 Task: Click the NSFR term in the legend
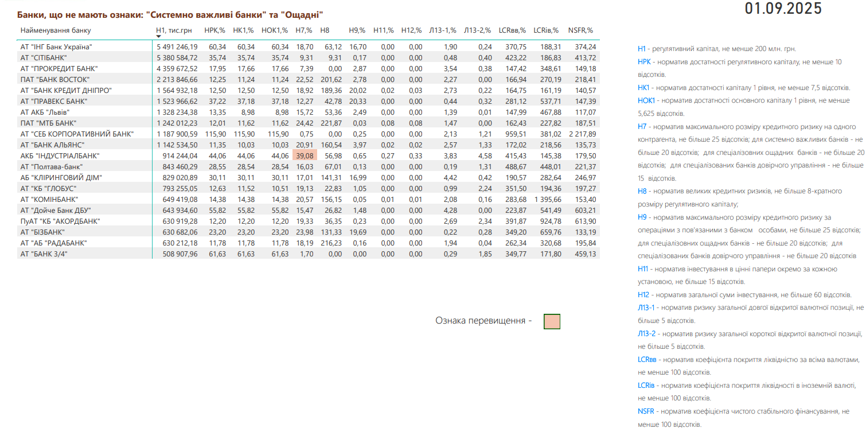pos(646,411)
